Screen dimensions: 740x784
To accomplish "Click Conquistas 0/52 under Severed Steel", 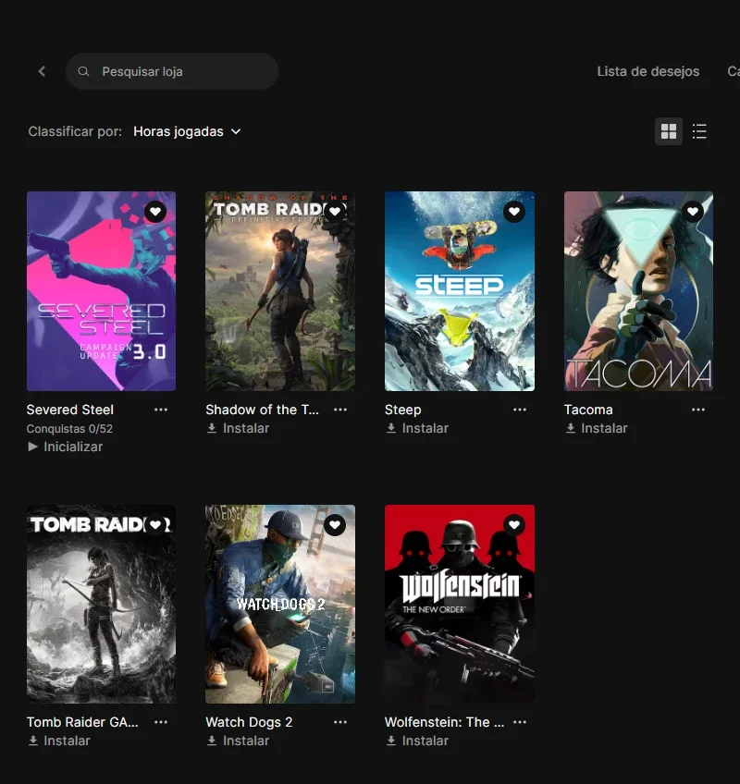I will (69, 429).
